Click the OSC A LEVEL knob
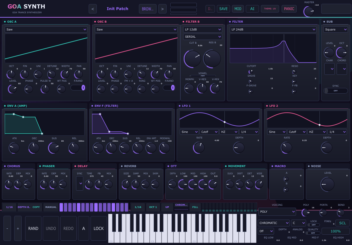 (12, 89)
